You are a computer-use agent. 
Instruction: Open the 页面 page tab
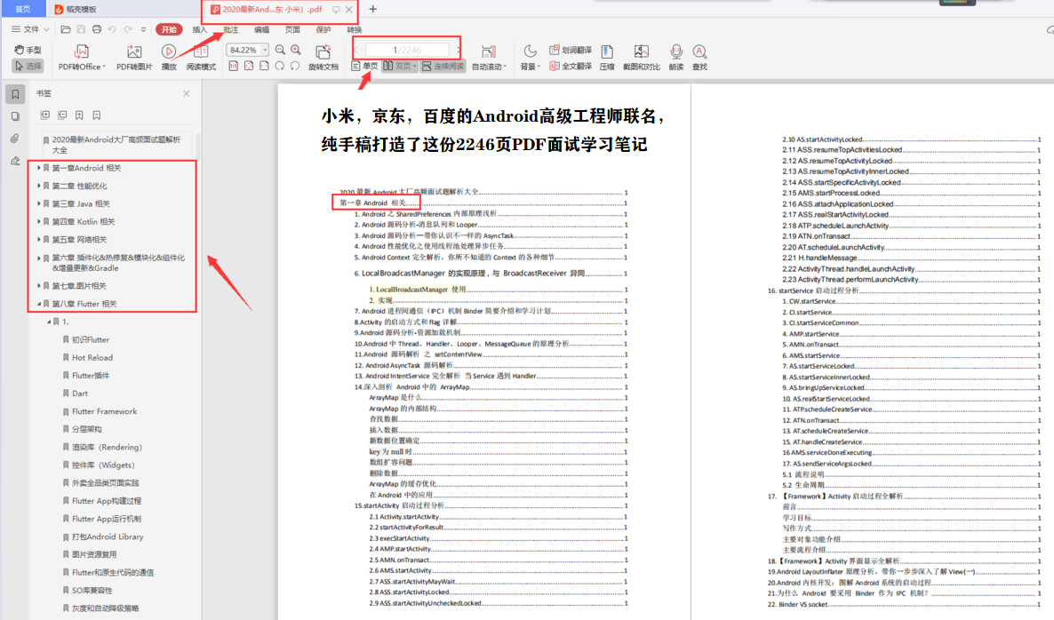pyautogui.click(x=292, y=29)
